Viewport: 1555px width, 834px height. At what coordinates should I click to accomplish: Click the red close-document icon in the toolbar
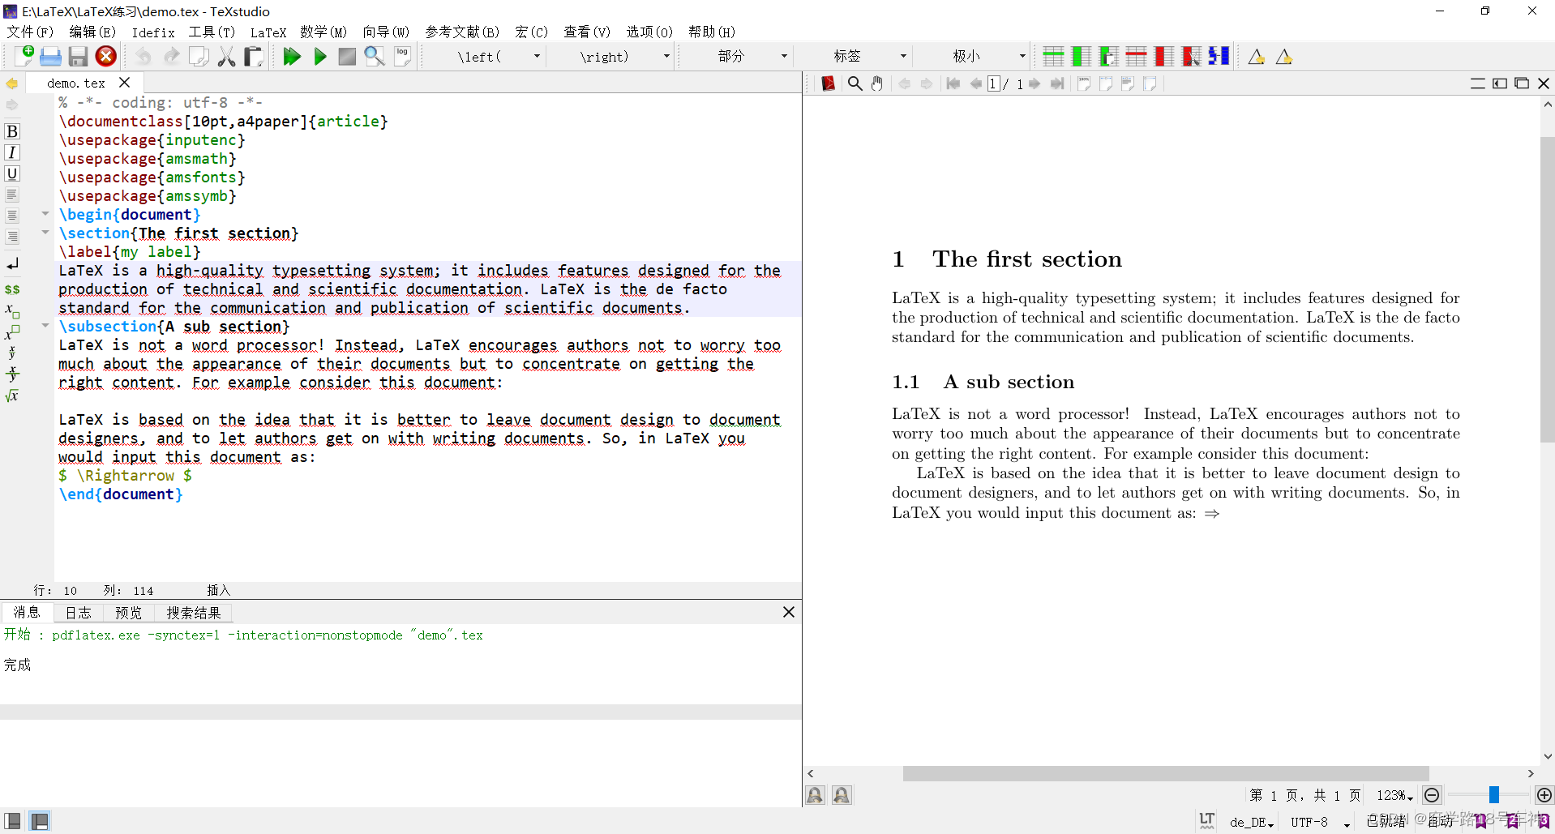(x=105, y=56)
